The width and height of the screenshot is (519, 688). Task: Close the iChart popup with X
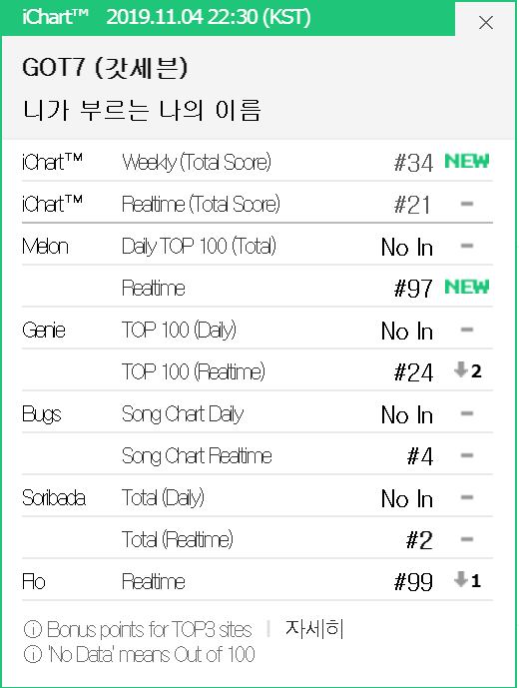click(x=486, y=22)
